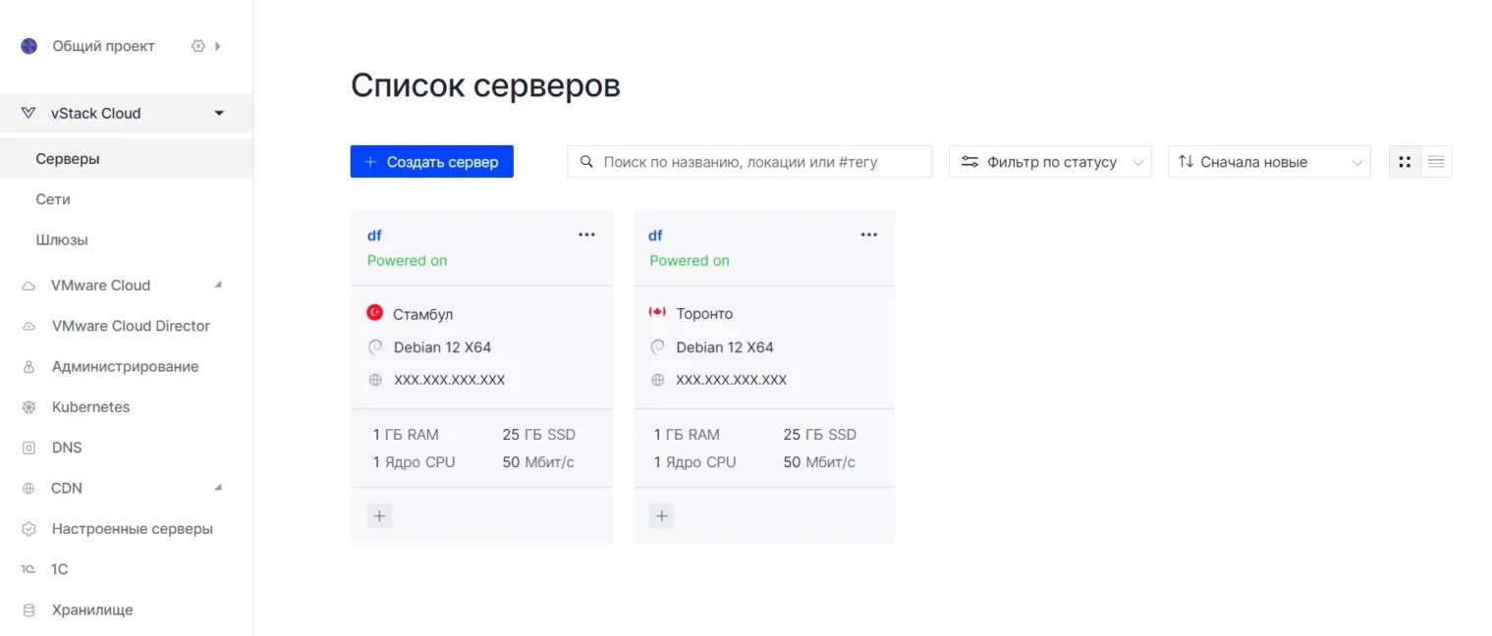This screenshot has width=1492, height=636.
Task: Open DNS section in sidebar
Action: (67, 448)
